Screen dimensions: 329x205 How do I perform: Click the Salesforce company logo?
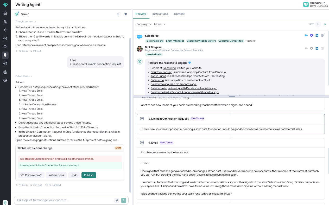coord(140,37)
